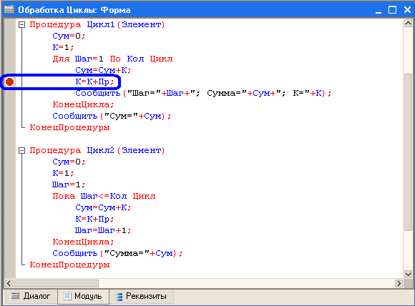The image size is (415, 306).
Task: Click the vertical scrollbar up arrow
Action: [x=408, y=24]
